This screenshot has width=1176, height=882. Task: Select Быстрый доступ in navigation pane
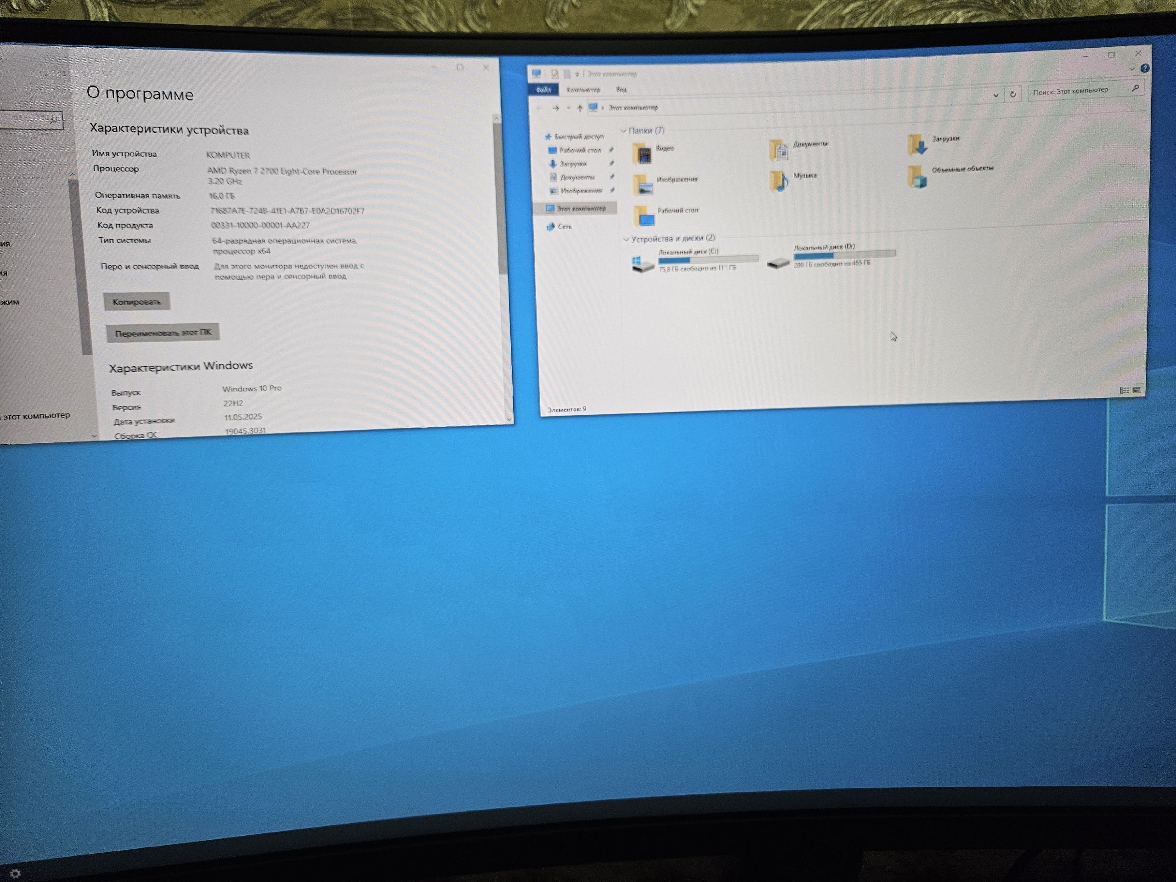(575, 136)
